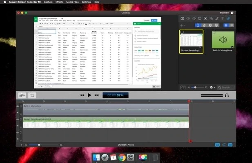Open the audio speaker tab icon in media panel
The width and height of the screenshot is (252, 163).
pos(187,19)
